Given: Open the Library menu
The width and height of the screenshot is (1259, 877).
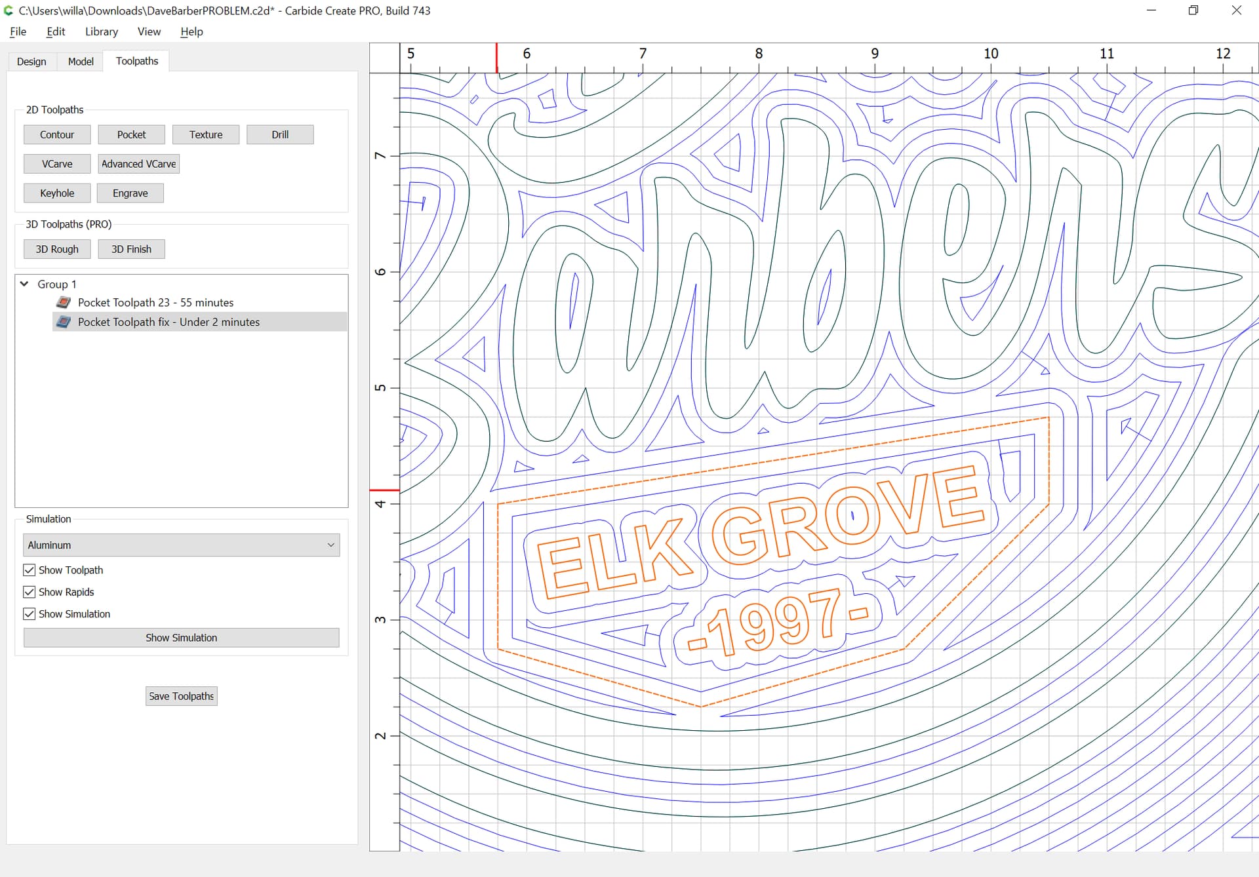Looking at the screenshot, I should click(101, 31).
